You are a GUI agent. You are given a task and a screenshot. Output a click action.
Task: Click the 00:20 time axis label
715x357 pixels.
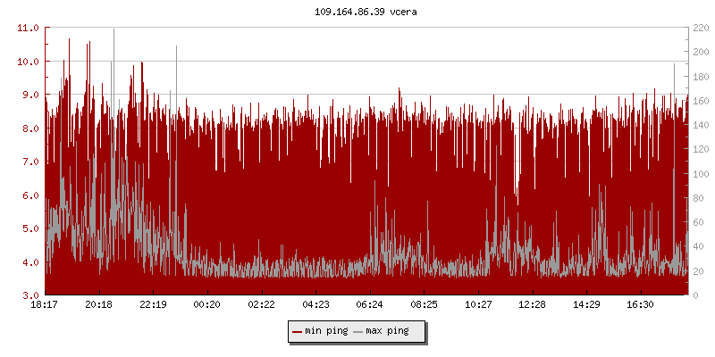click(207, 305)
